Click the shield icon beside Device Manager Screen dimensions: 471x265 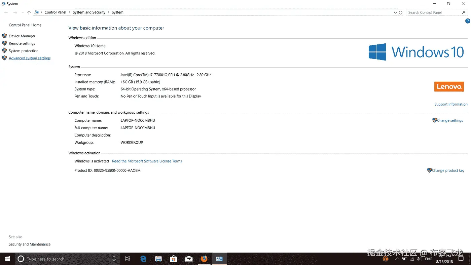[x=4, y=36]
